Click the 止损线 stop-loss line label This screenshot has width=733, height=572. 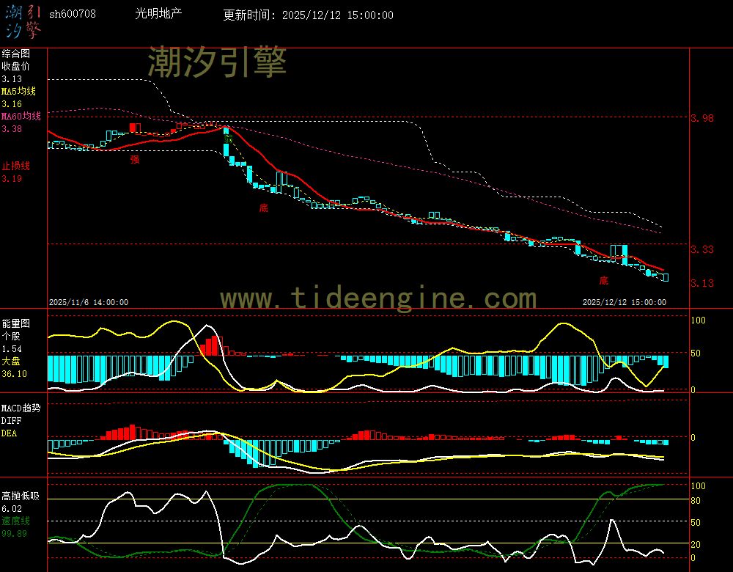(x=15, y=166)
